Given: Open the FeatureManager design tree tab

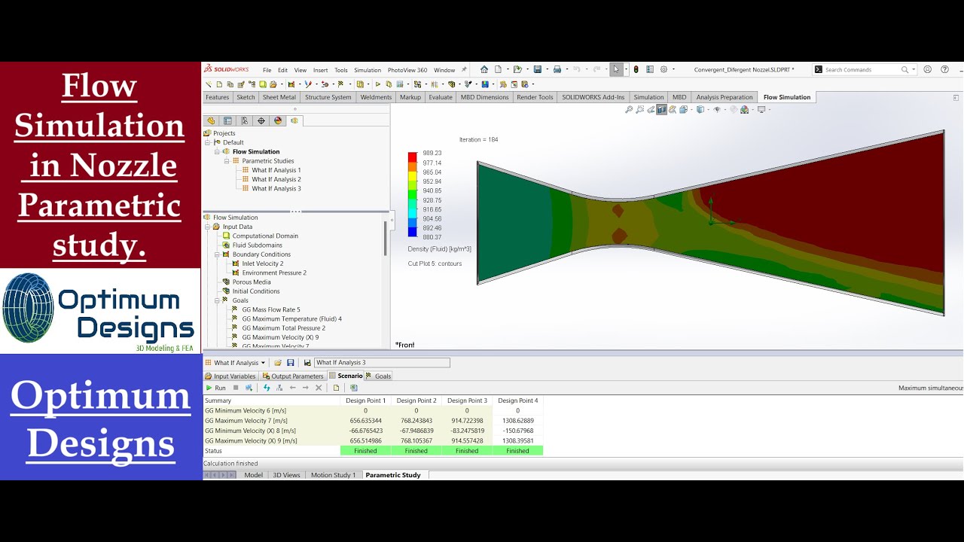Looking at the screenshot, I should 211,120.
